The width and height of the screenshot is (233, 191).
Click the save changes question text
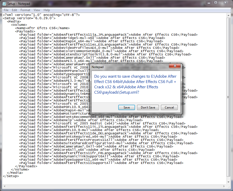[135, 84]
